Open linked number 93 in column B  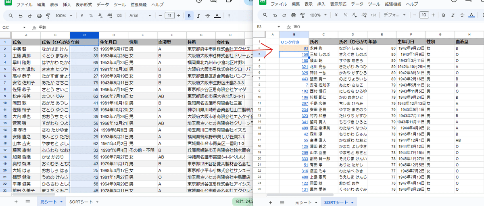click(x=306, y=48)
